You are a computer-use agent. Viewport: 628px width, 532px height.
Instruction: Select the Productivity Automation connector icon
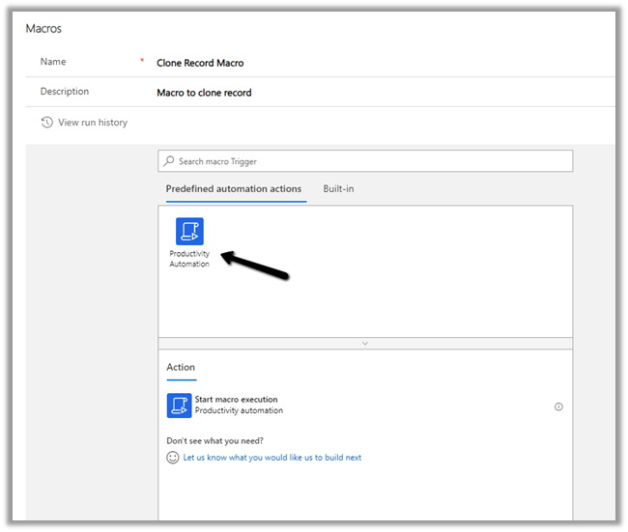[x=189, y=232]
